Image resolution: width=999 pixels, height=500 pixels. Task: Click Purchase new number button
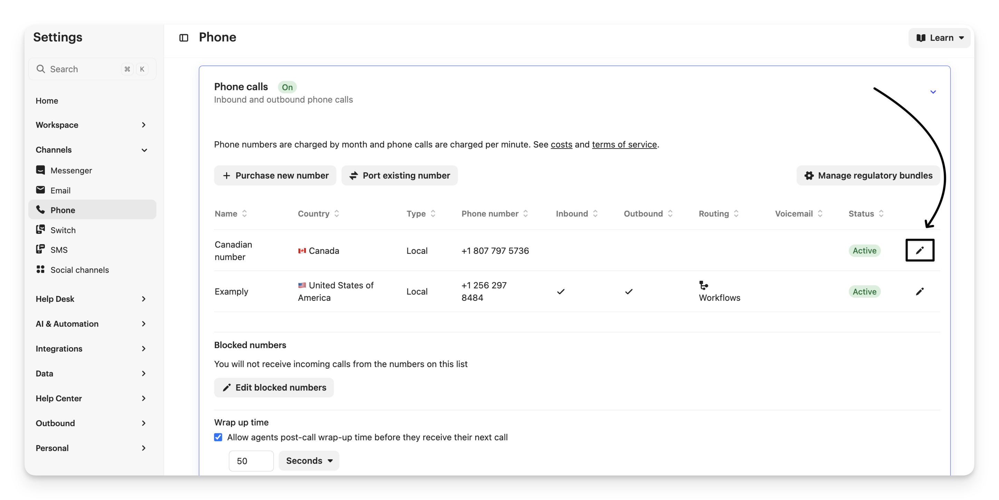point(275,175)
